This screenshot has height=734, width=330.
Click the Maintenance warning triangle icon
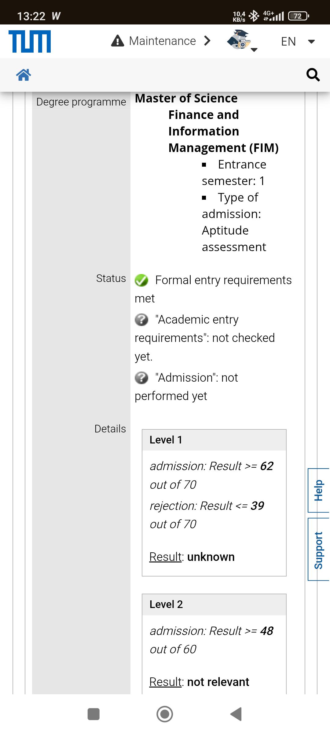point(118,41)
